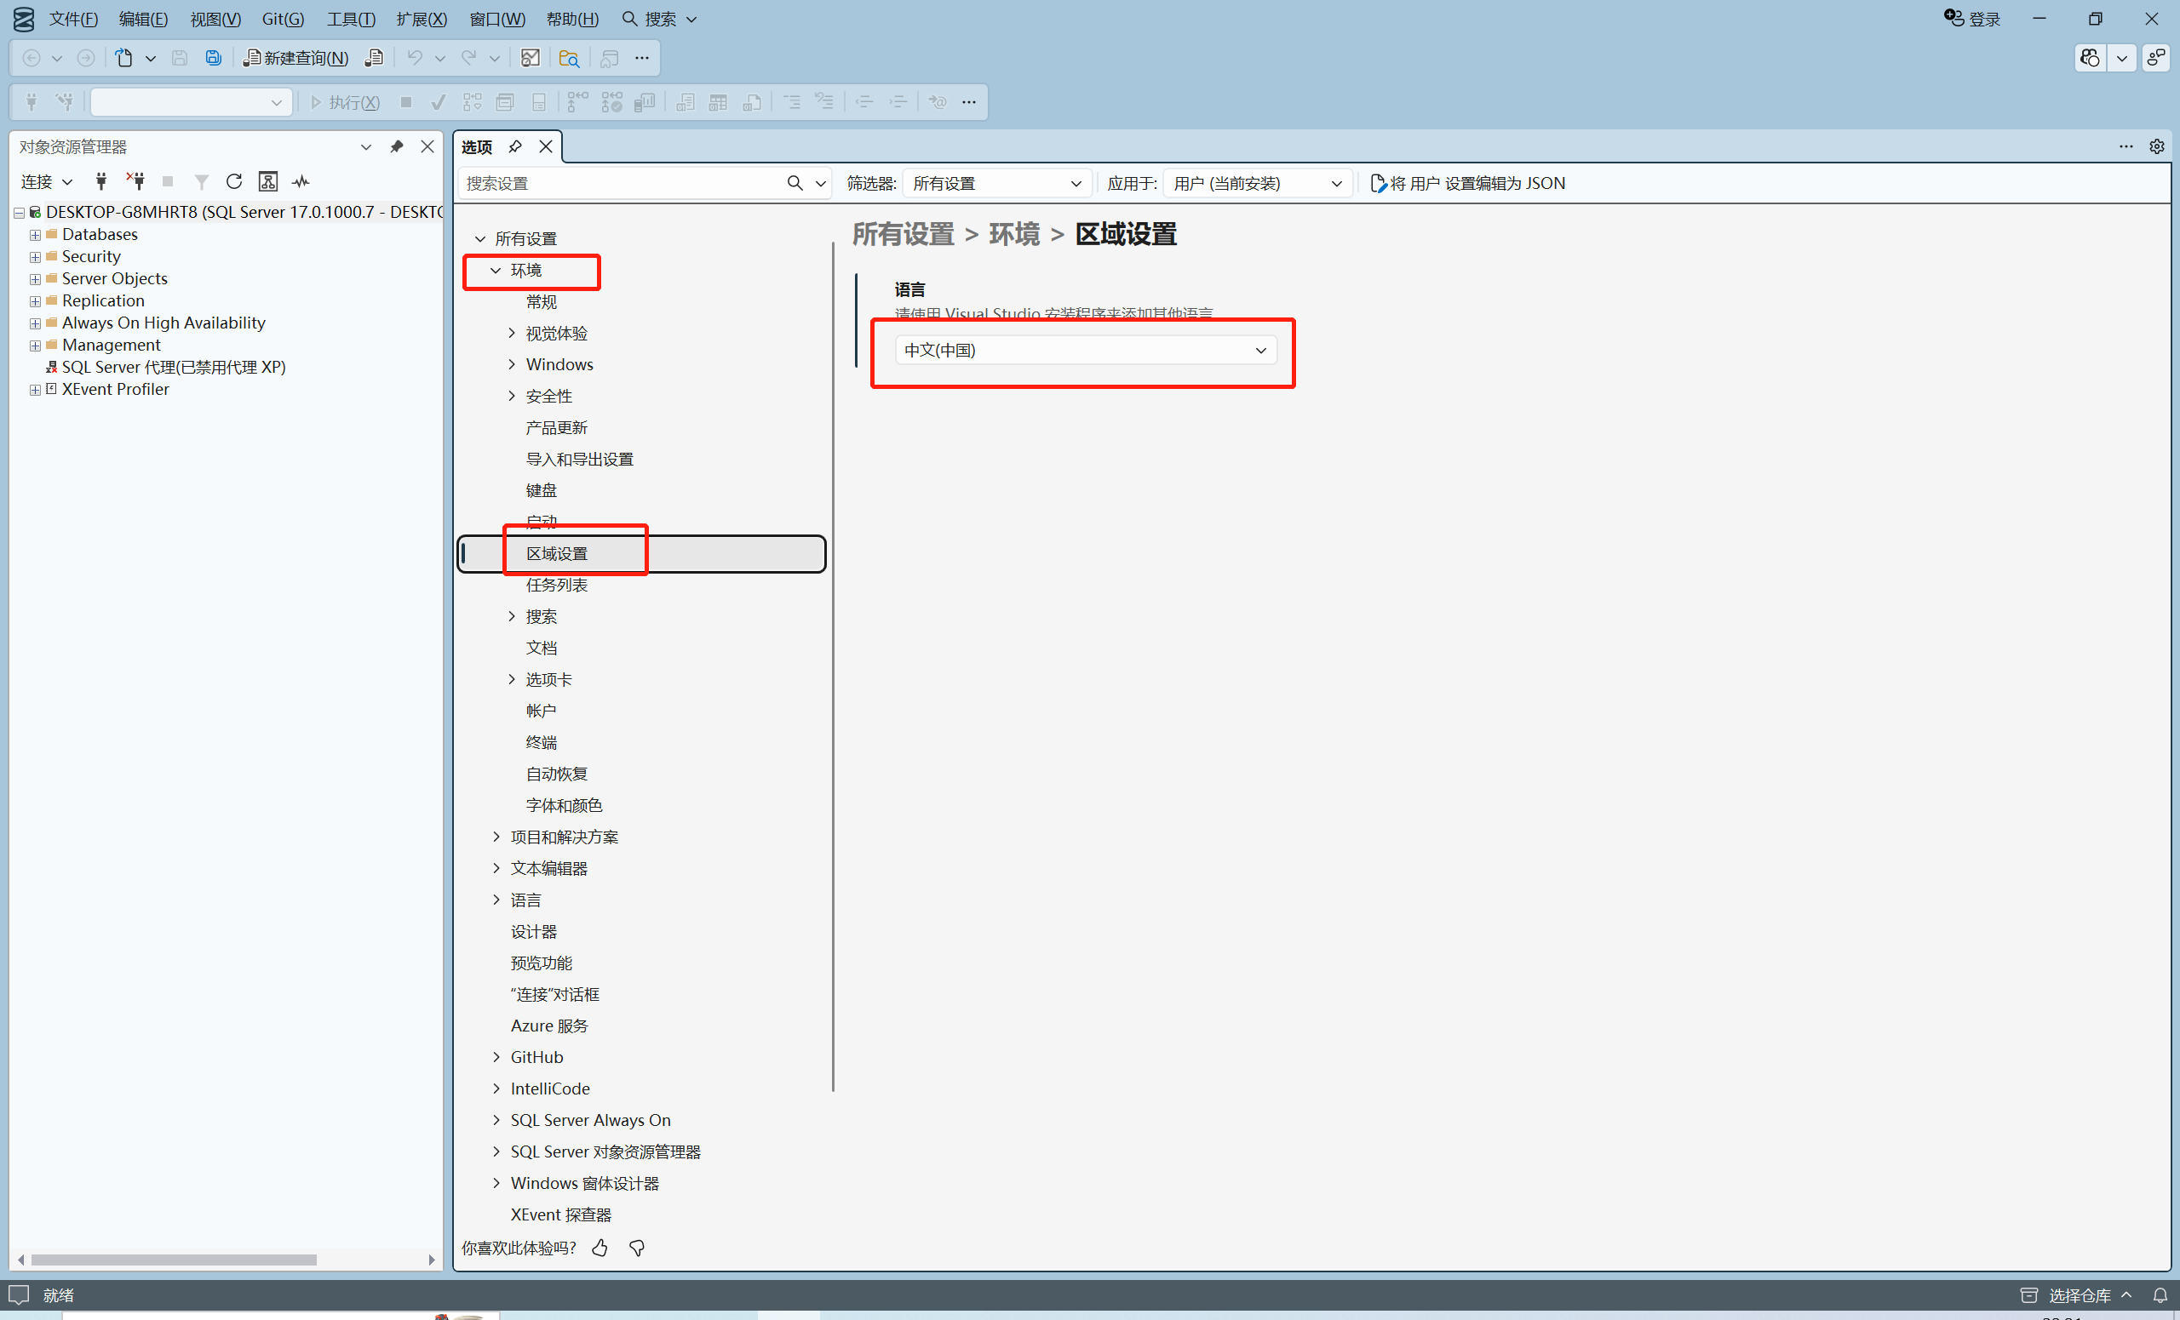Expand the Databases node
Screen dimensions: 2180x1320
(36, 235)
